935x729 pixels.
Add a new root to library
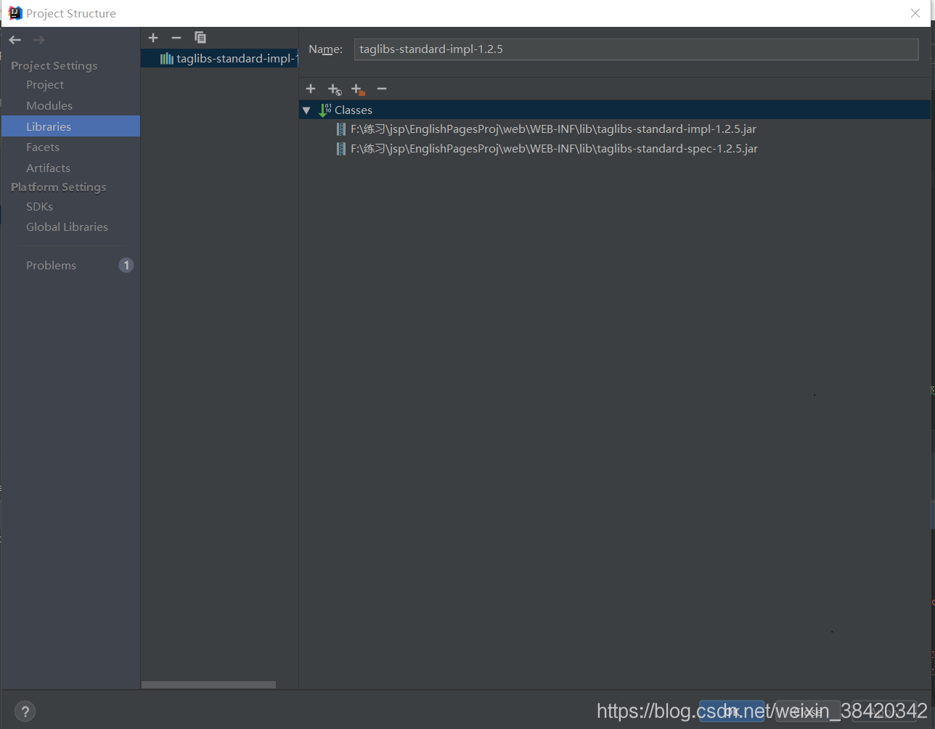tap(311, 89)
